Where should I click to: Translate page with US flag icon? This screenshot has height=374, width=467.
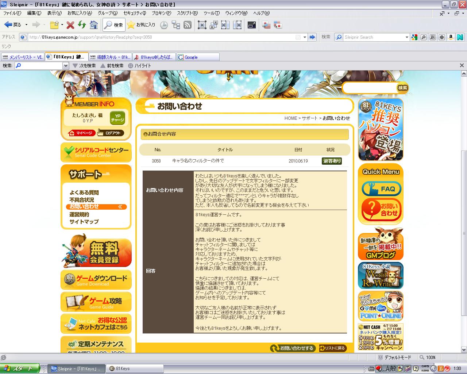[x=266, y=25]
